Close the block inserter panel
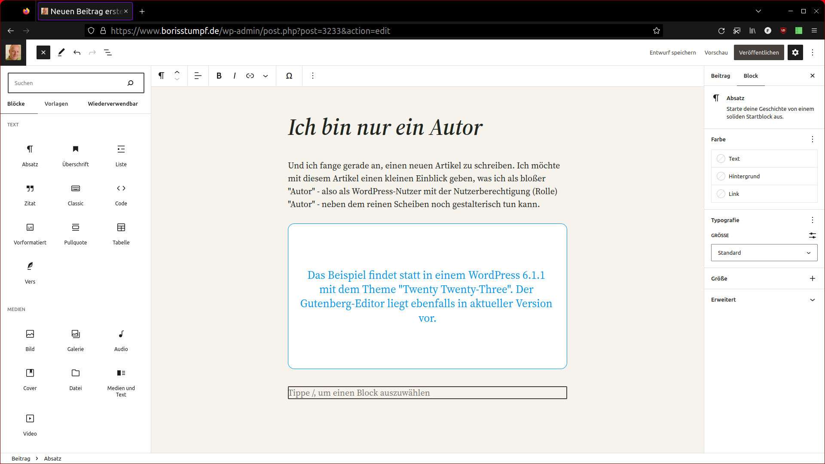Viewport: 825px width, 464px height. tap(43, 52)
